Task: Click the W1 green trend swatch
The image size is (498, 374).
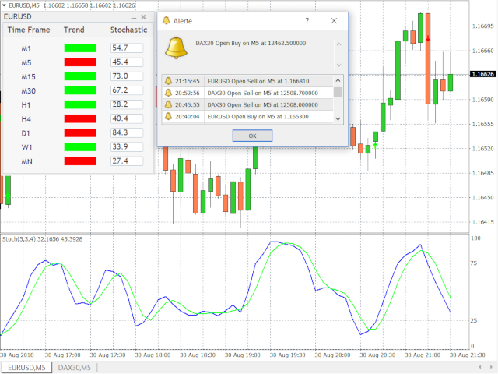Action: click(80, 147)
